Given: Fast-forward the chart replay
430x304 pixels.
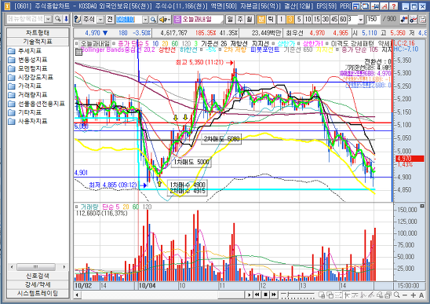Looking at the screenshot, I should [x=274, y=295].
